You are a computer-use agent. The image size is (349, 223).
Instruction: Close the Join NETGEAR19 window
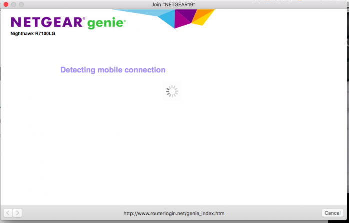point(6,4)
